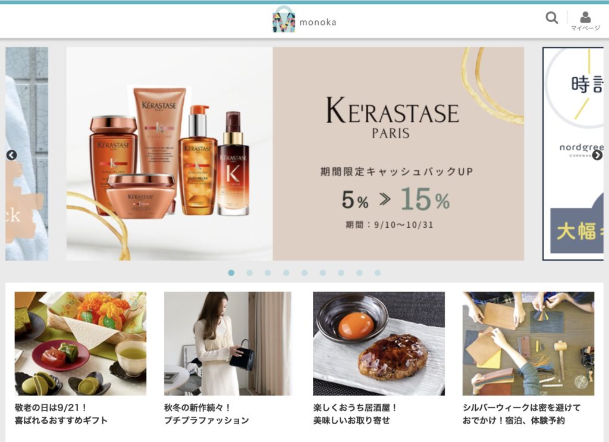Image resolution: width=609 pixels, height=442 pixels.
Task: Open 楽しくおうち居酒屋 お取り寄せ link
Action: pyautogui.click(x=356, y=414)
